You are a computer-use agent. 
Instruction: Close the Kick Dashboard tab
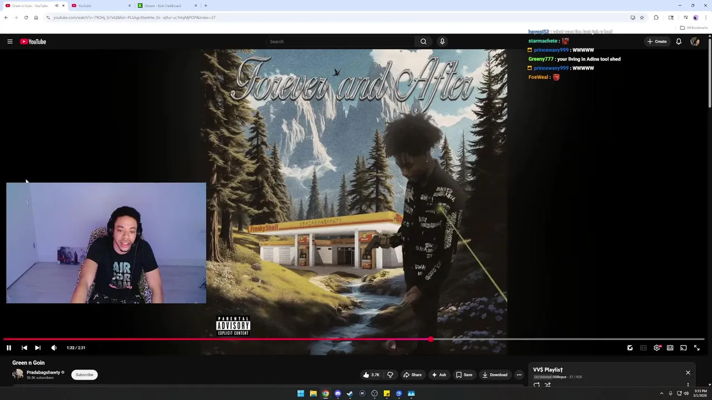195,6
